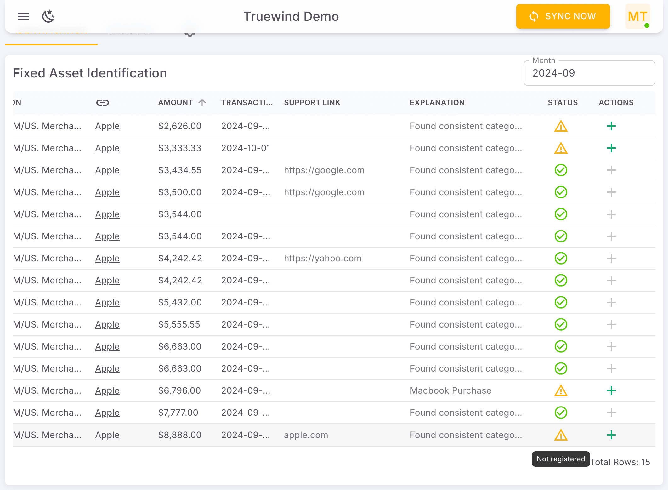Image resolution: width=668 pixels, height=490 pixels.
Task: Click the green checkmark on the $7,777.00 row
Action: point(561,413)
